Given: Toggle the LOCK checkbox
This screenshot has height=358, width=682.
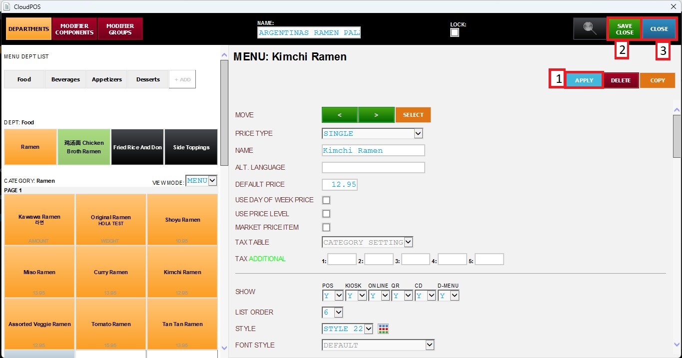Looking at the screenshot, I should click(x=455, y=32).
